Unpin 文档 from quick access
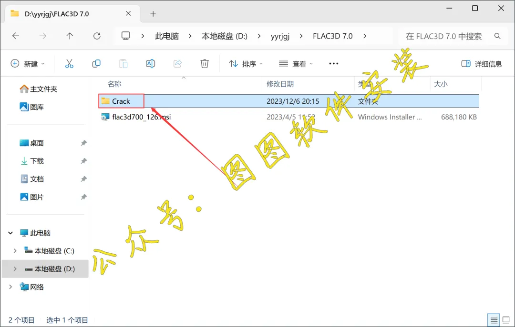The height and width of the screenshot is (327, 515). pos(84,179)
